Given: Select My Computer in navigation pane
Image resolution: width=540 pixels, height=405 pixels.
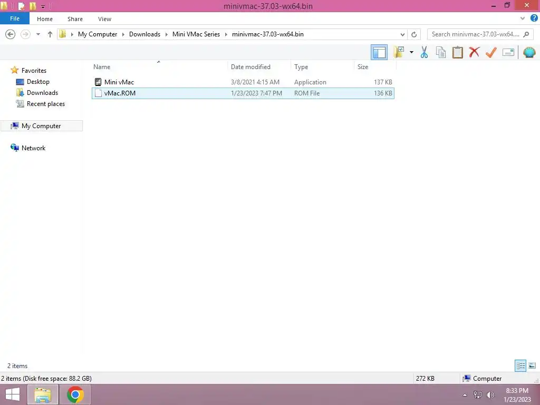Looking at the screenshot, I should point(41,126).
